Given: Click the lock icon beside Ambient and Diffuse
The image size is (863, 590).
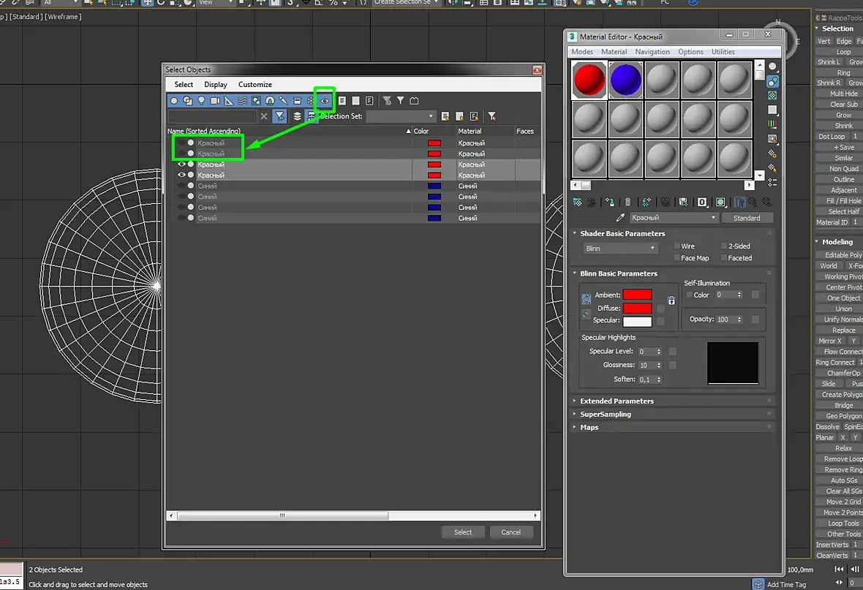Looking at the screenshot, I should [671, 300].
